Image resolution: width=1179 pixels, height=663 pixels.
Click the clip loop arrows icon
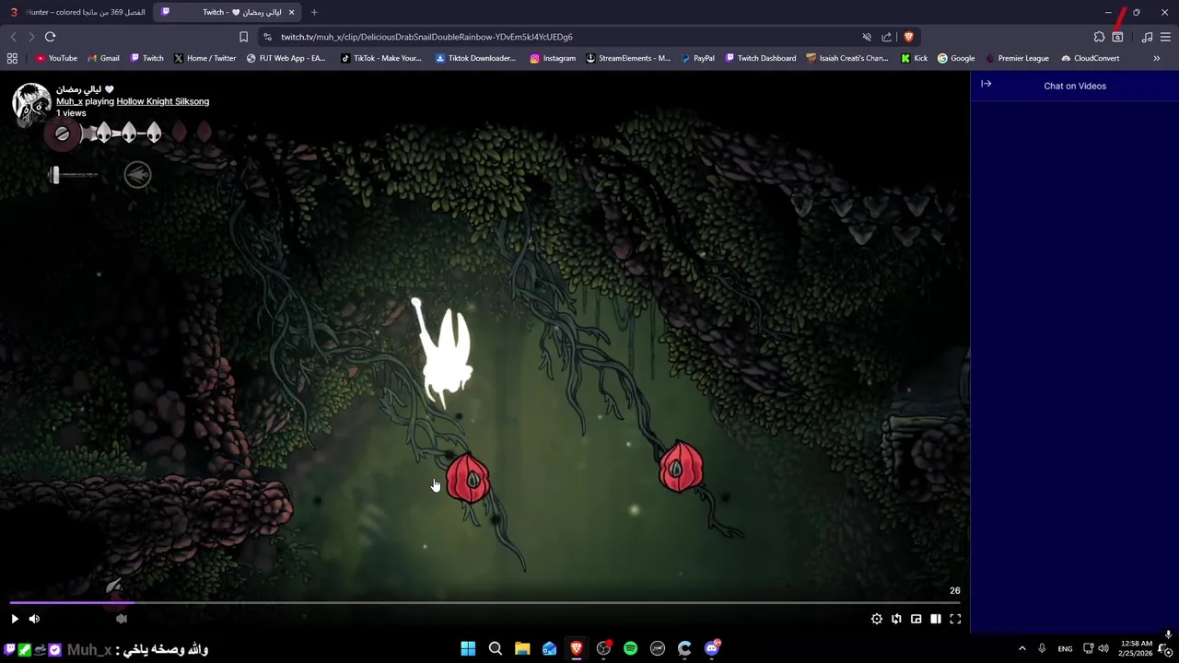(896, 619)
